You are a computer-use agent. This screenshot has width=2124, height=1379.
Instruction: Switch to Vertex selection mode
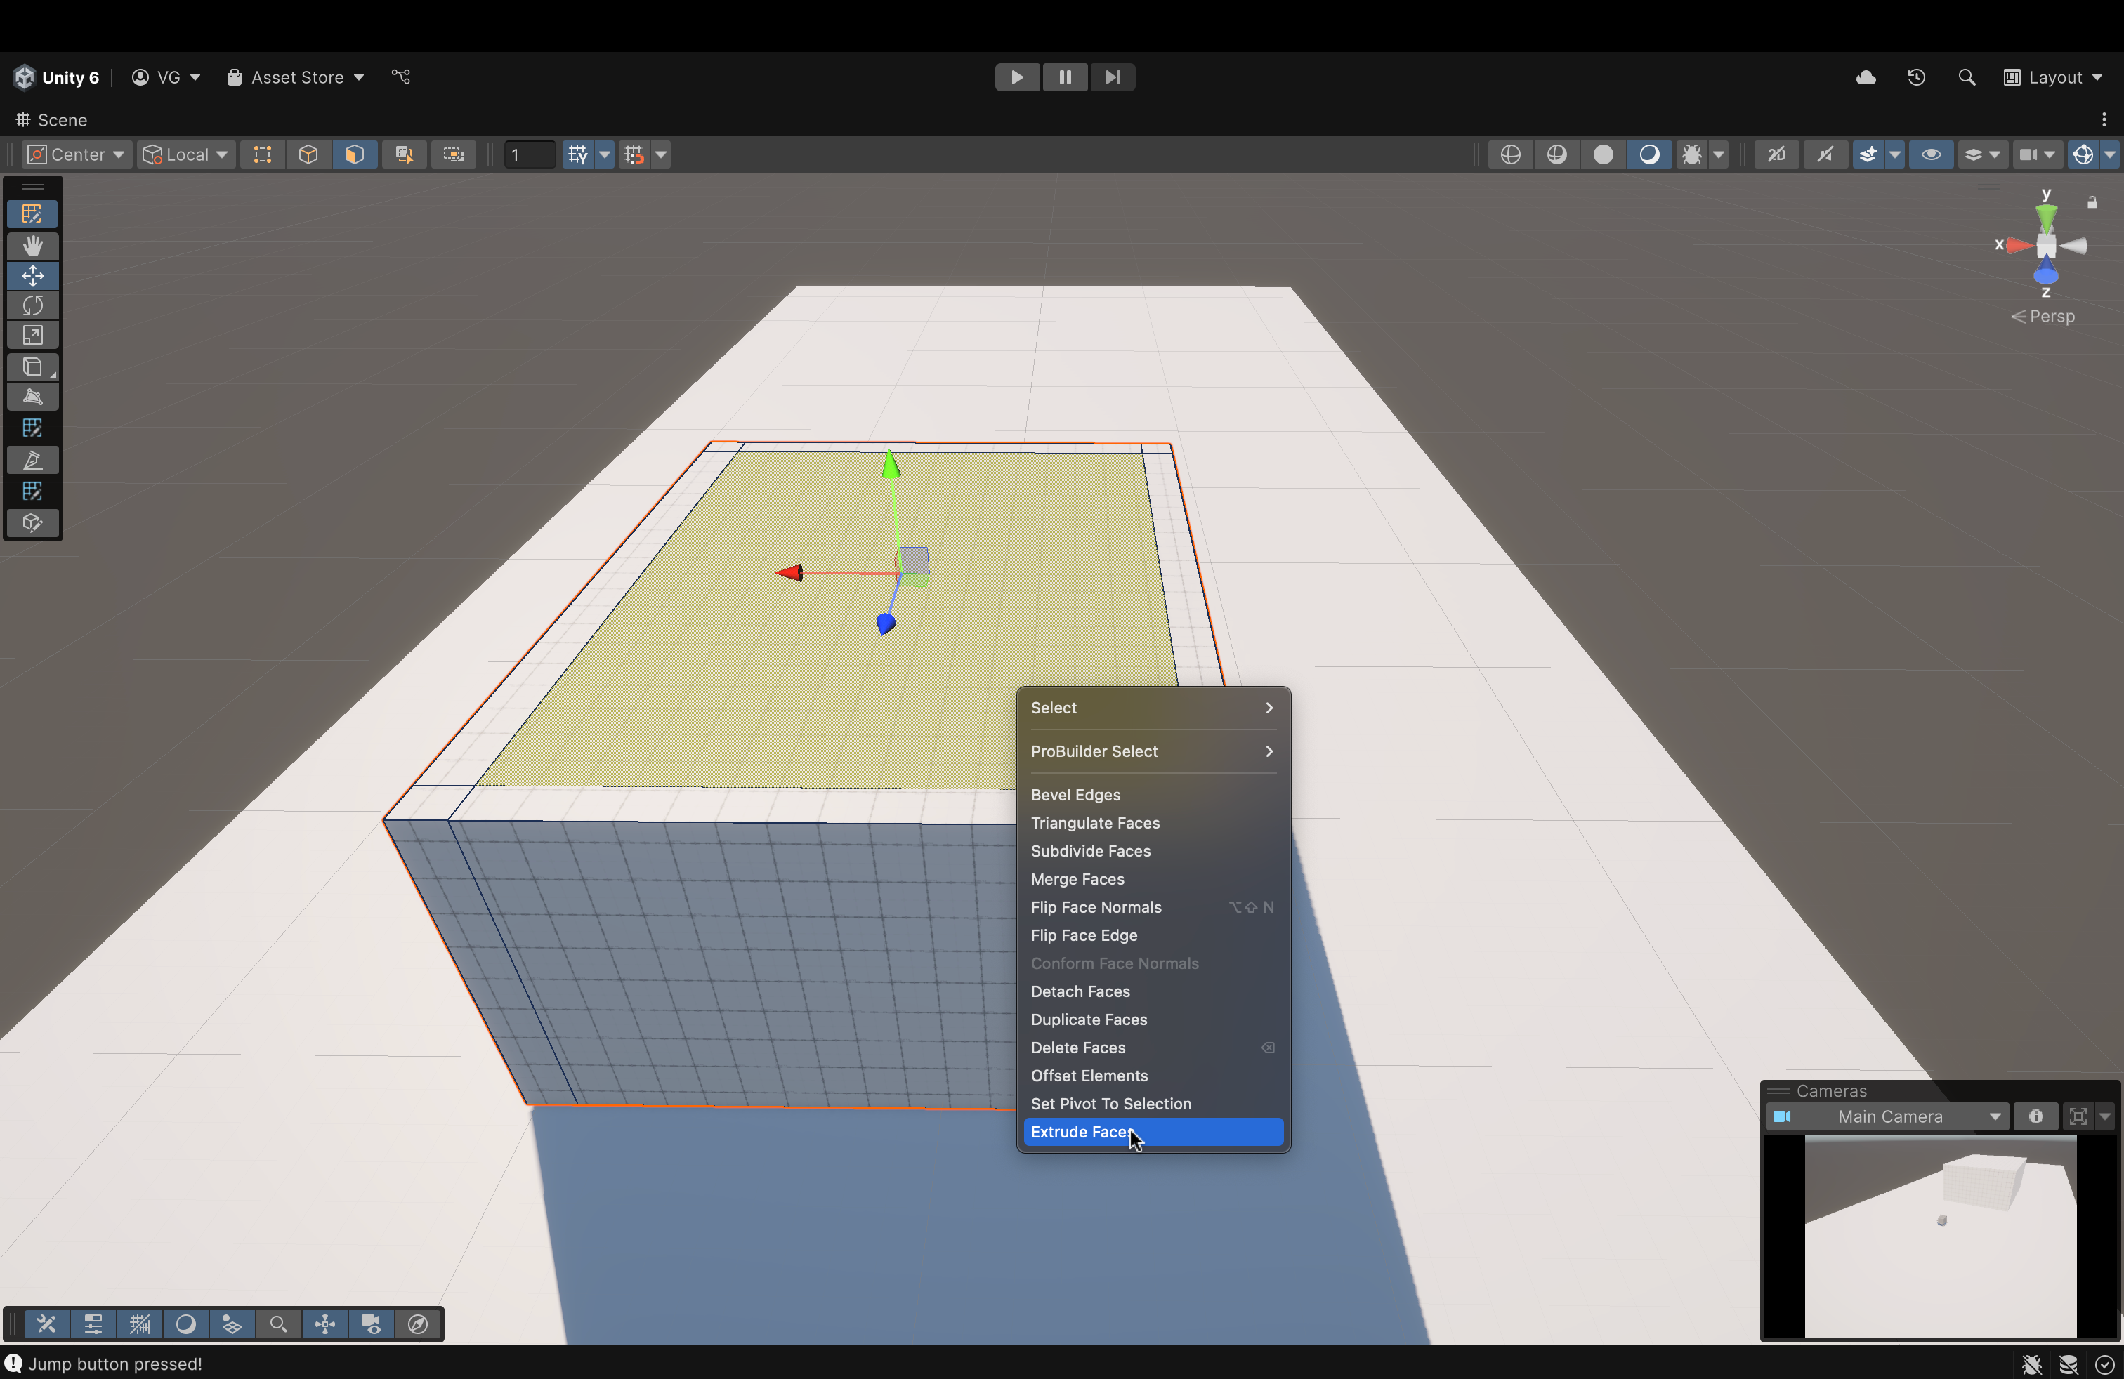click(x=263, y=154)
